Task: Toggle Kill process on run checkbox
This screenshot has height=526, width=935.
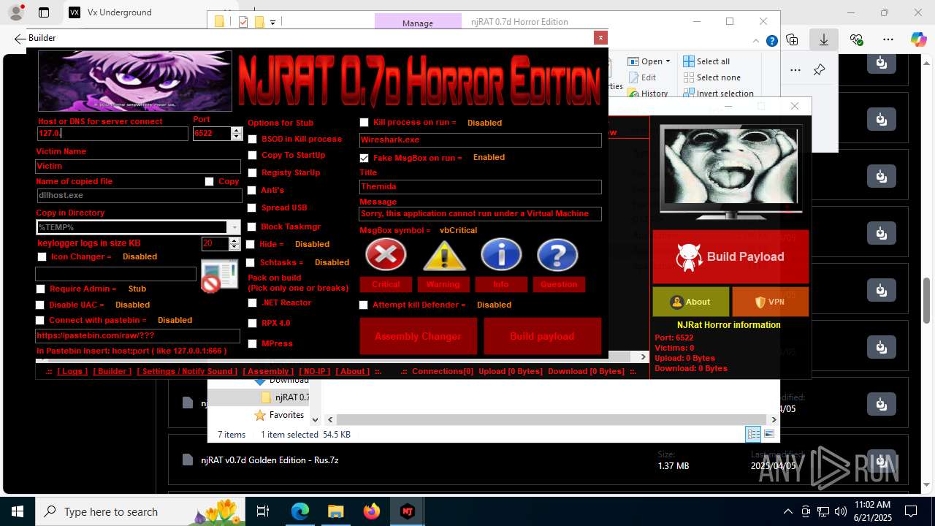Action: pyautogui.click(x=365, y=123)
